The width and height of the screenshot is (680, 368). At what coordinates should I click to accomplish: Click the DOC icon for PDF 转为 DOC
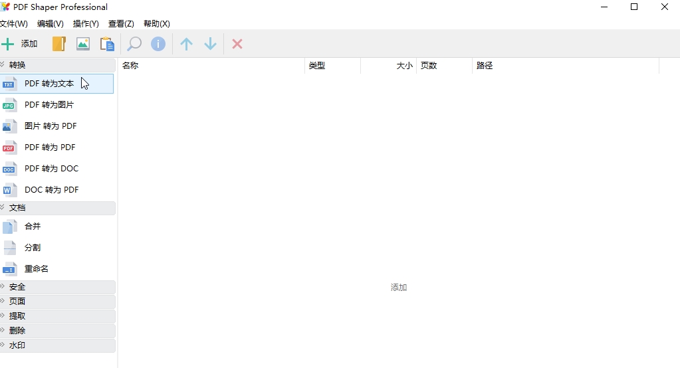pyautogui.click(x=9, y=168)
